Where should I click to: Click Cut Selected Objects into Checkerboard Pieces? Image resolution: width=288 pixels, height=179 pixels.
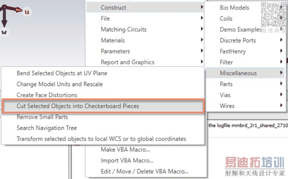(78, 106)
